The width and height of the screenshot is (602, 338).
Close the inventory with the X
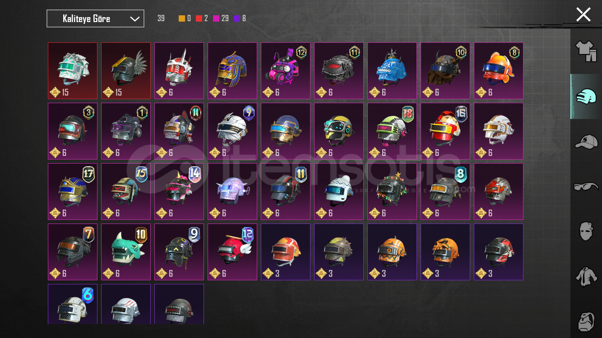point(583,14)
